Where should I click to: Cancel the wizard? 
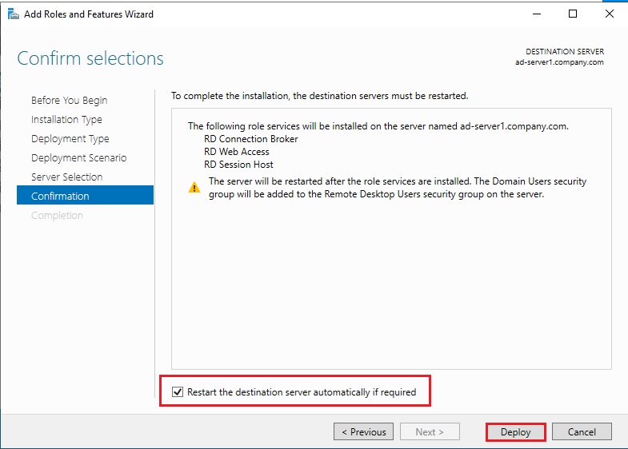582,432
